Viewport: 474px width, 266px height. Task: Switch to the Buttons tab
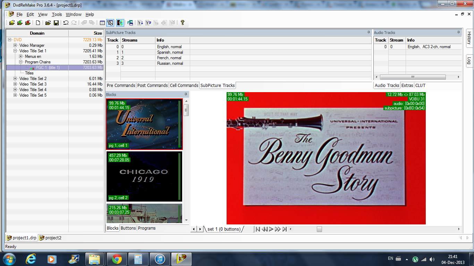click(128, 228)
